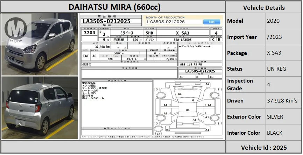Image resolution: width=303 pixels, height=155 pixels.
Task: Click the Package label
Action: (237, 53)
